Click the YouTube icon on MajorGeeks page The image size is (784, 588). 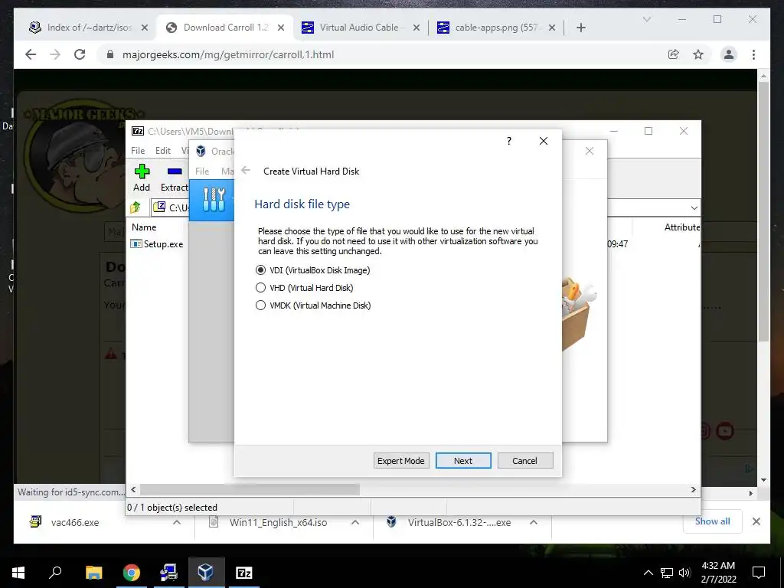(x=725, y=430)
